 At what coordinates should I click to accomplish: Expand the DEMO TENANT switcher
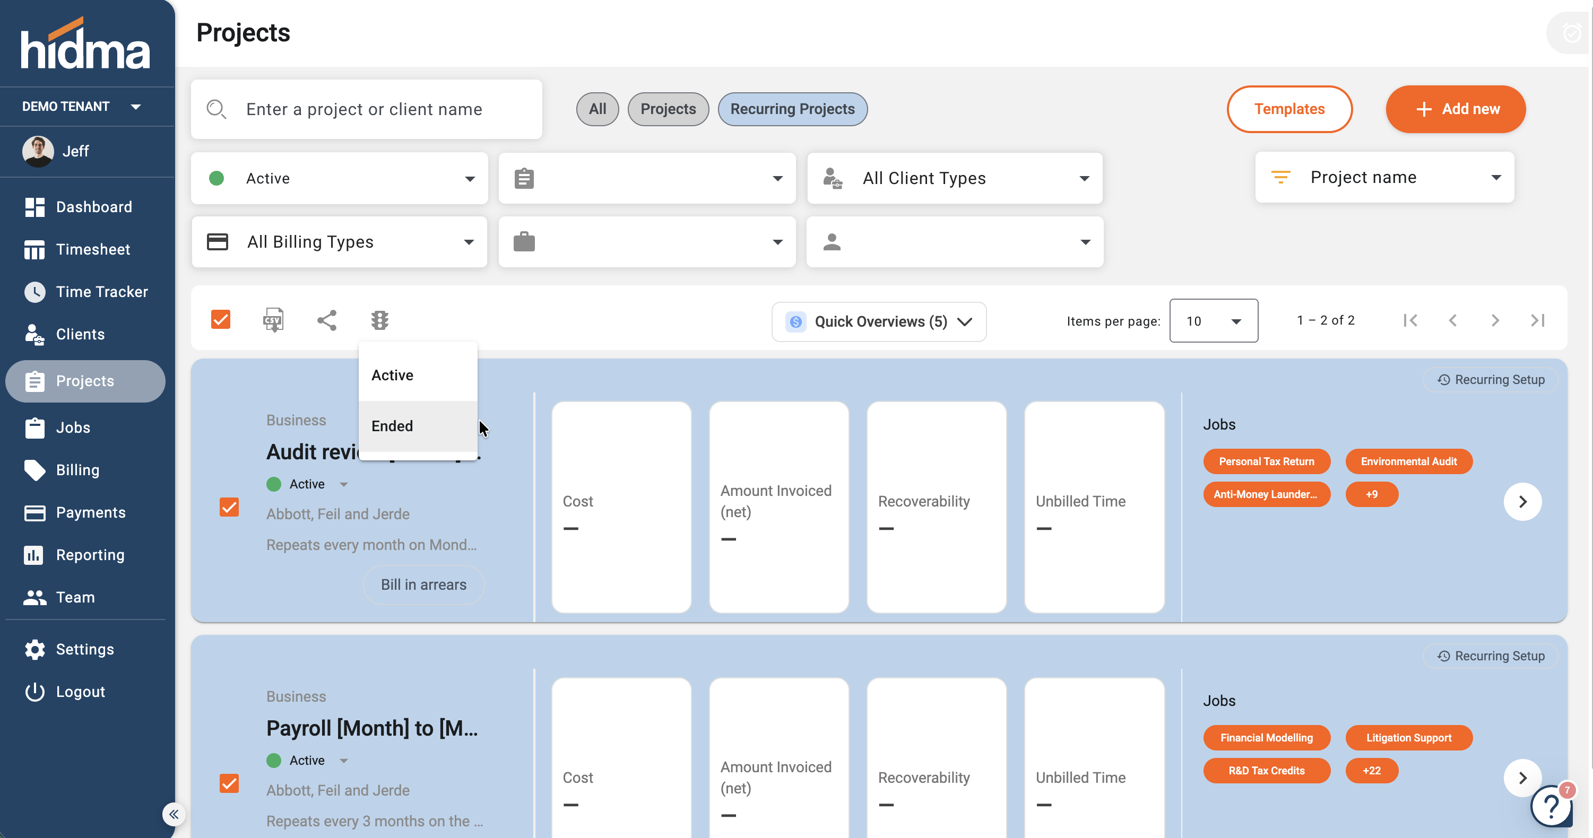coord(81,106)
